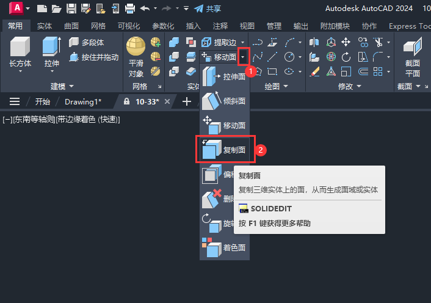This screenshot has width=431, height=303.
Task: Open 网格 panel dialog launcher arrow
Action: coord(160,87)
